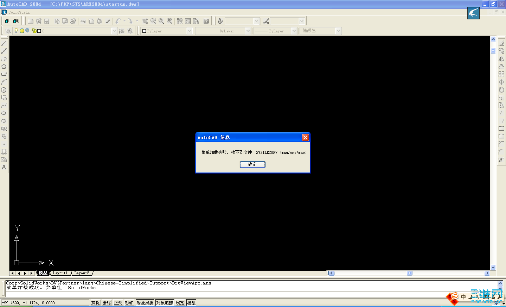Open the ByLayer color control dropdown
This screenshot has height=307, width=506.
[190, 31]
